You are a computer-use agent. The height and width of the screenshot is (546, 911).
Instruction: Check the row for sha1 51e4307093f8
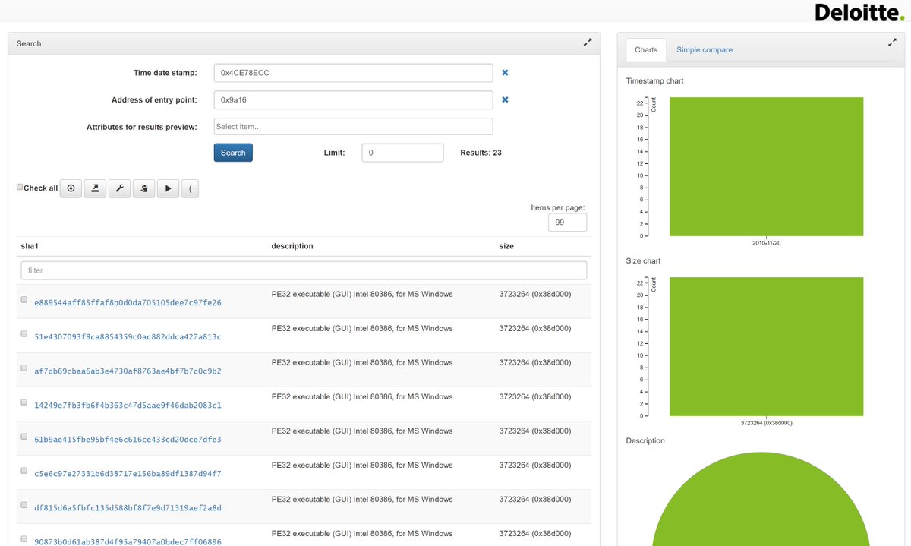[24, 333]
